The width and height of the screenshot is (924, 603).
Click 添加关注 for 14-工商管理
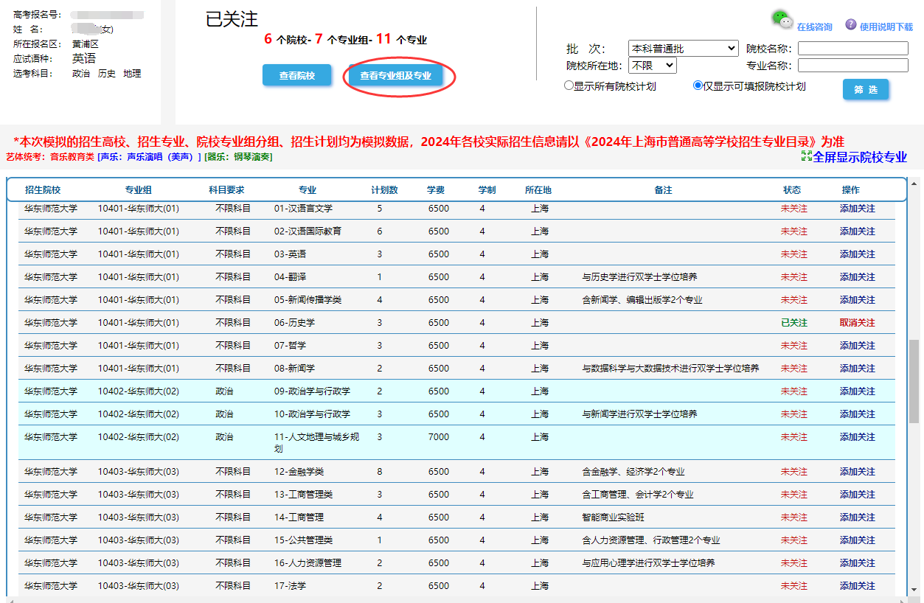(x=858, y=517)
